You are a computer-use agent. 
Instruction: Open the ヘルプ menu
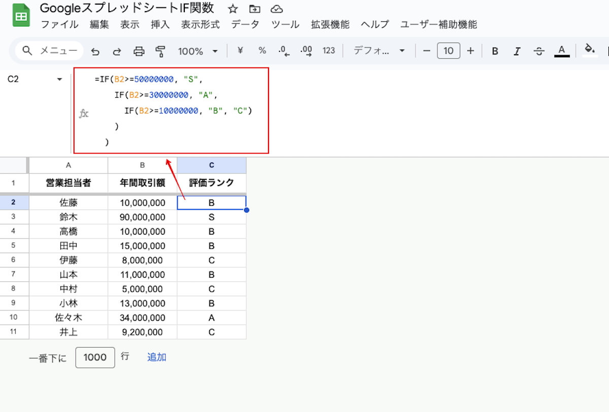pos(375,24)
